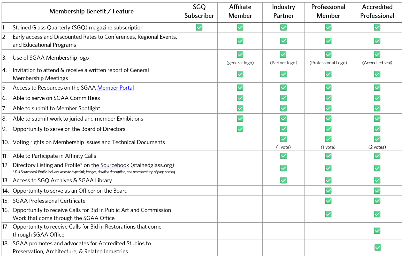Enable the Professional Member Affinity Calls checkbox

tap(328, 156)
